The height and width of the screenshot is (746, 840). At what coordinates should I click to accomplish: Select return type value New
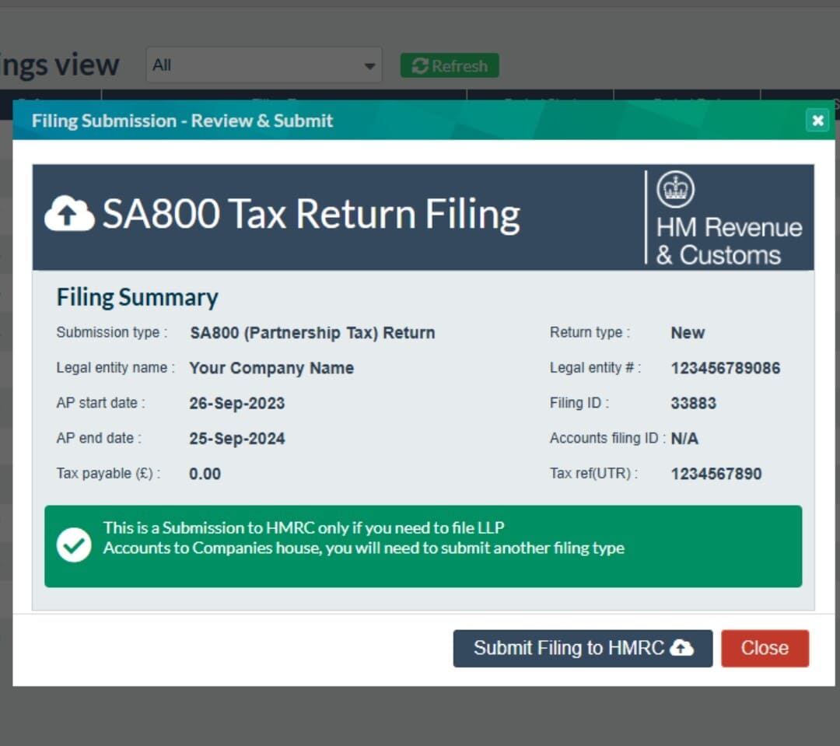688,333
